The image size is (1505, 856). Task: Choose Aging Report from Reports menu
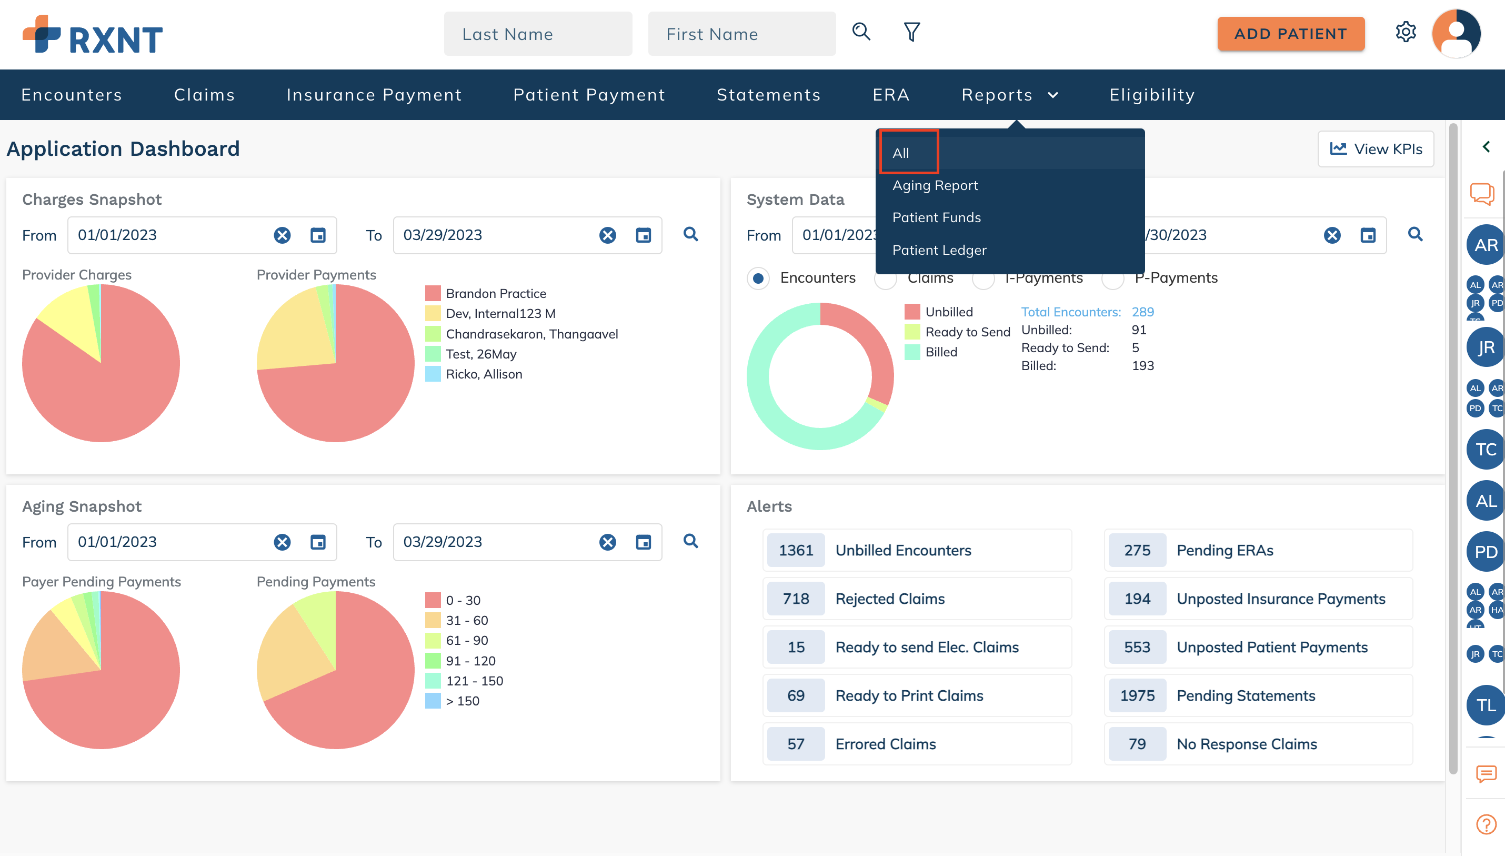(935, 185)
